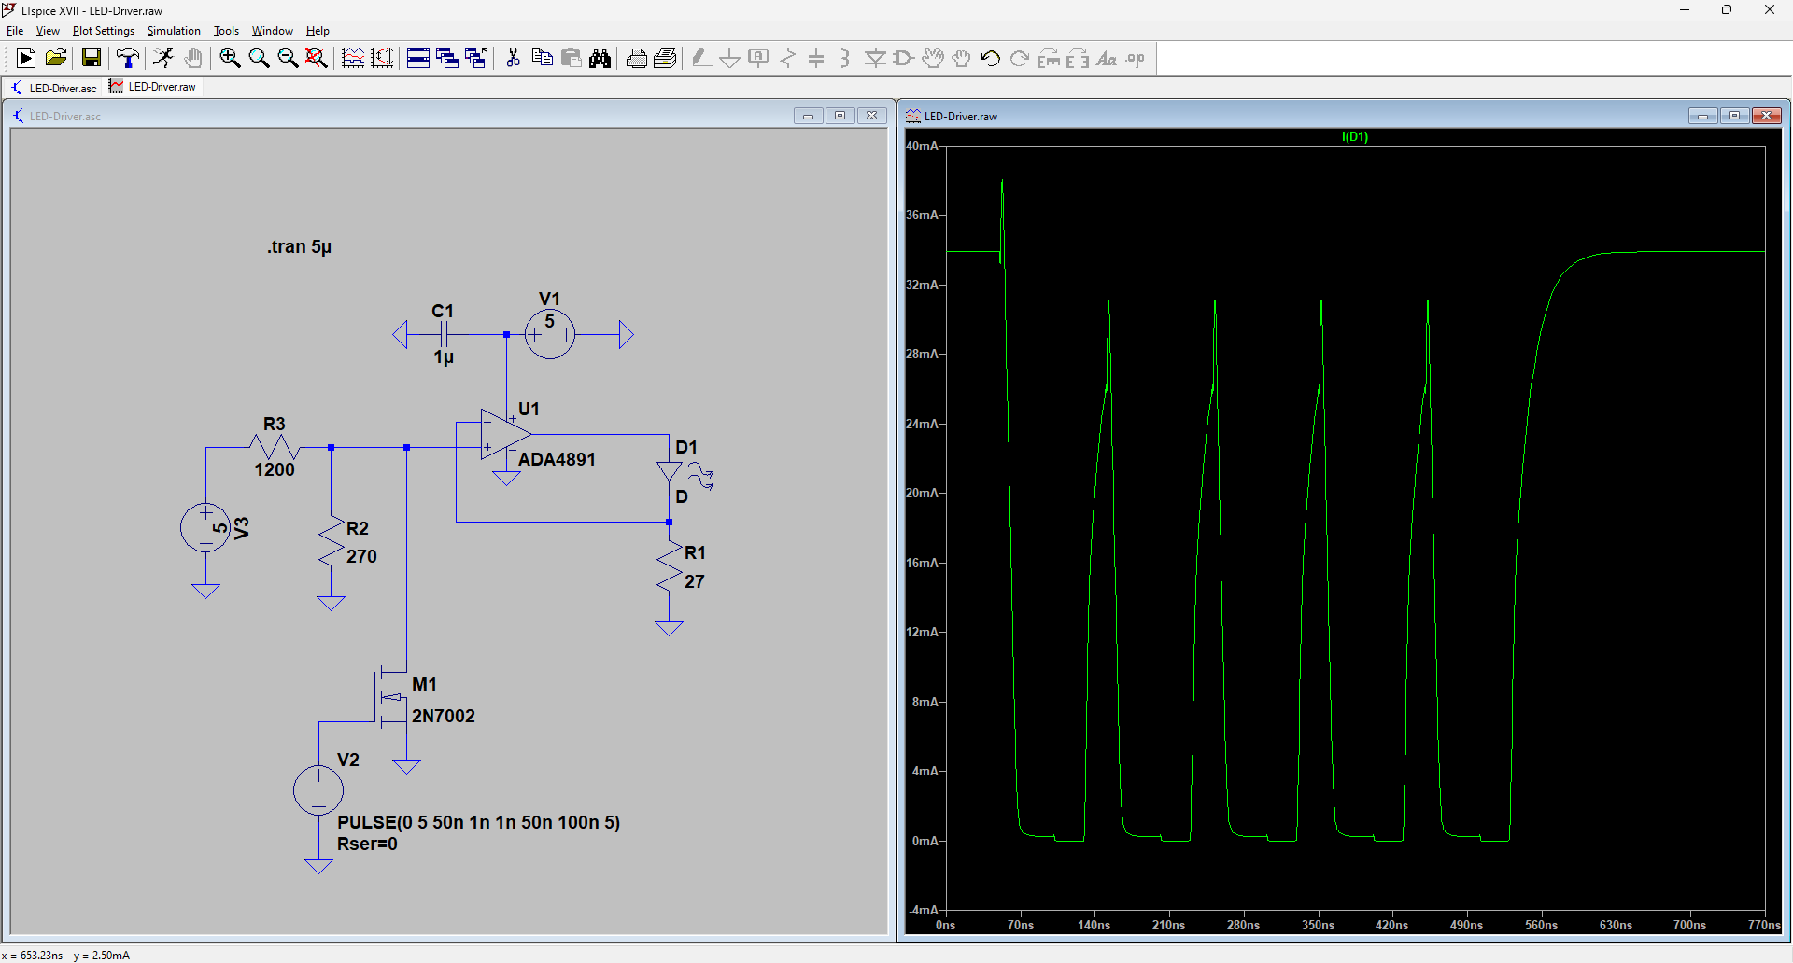Click the 2N7002 MOSFET label

[444, 716]
